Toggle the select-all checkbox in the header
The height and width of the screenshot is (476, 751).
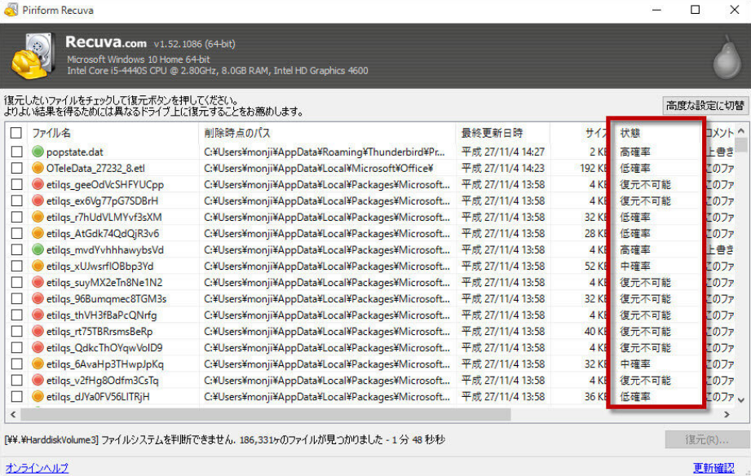16,133
